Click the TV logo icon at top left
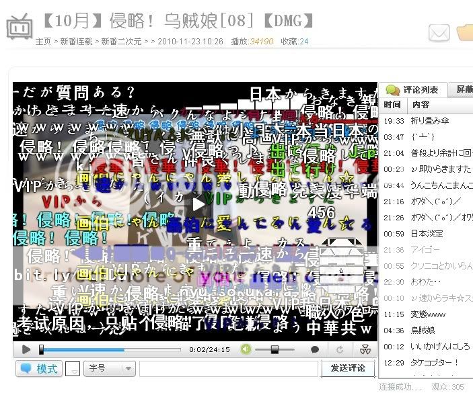 (x=20, y=26)
